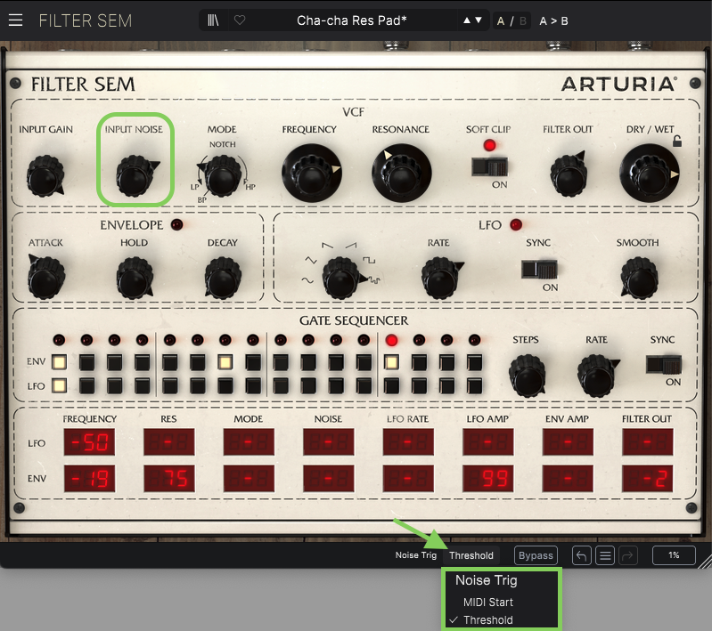Click the Gate Sequencer Rate knob
Viewport: 712px width, 631px height.
[597, 376]
